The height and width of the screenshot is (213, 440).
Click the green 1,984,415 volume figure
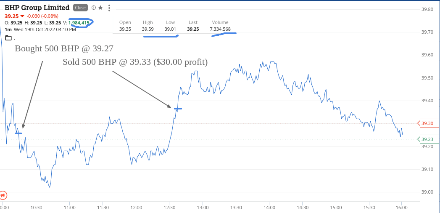[79, 23]
